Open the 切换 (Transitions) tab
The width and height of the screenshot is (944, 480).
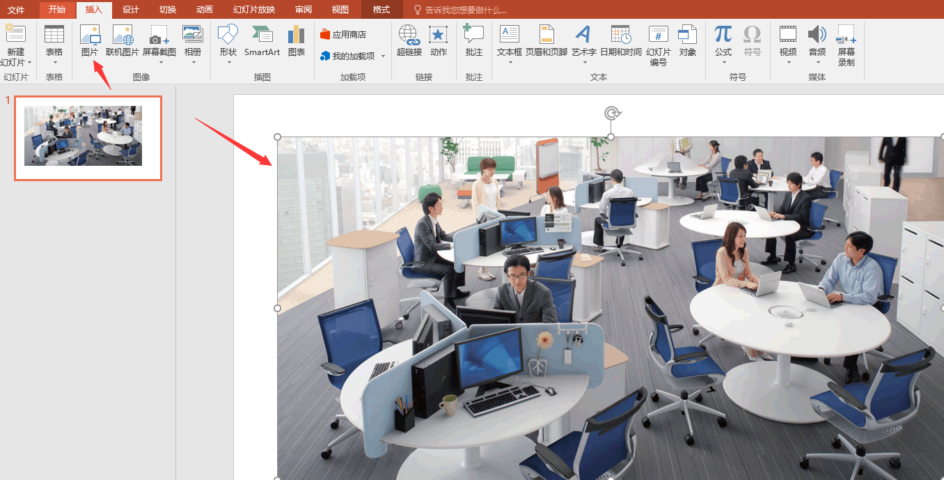(x=167, y=10)
